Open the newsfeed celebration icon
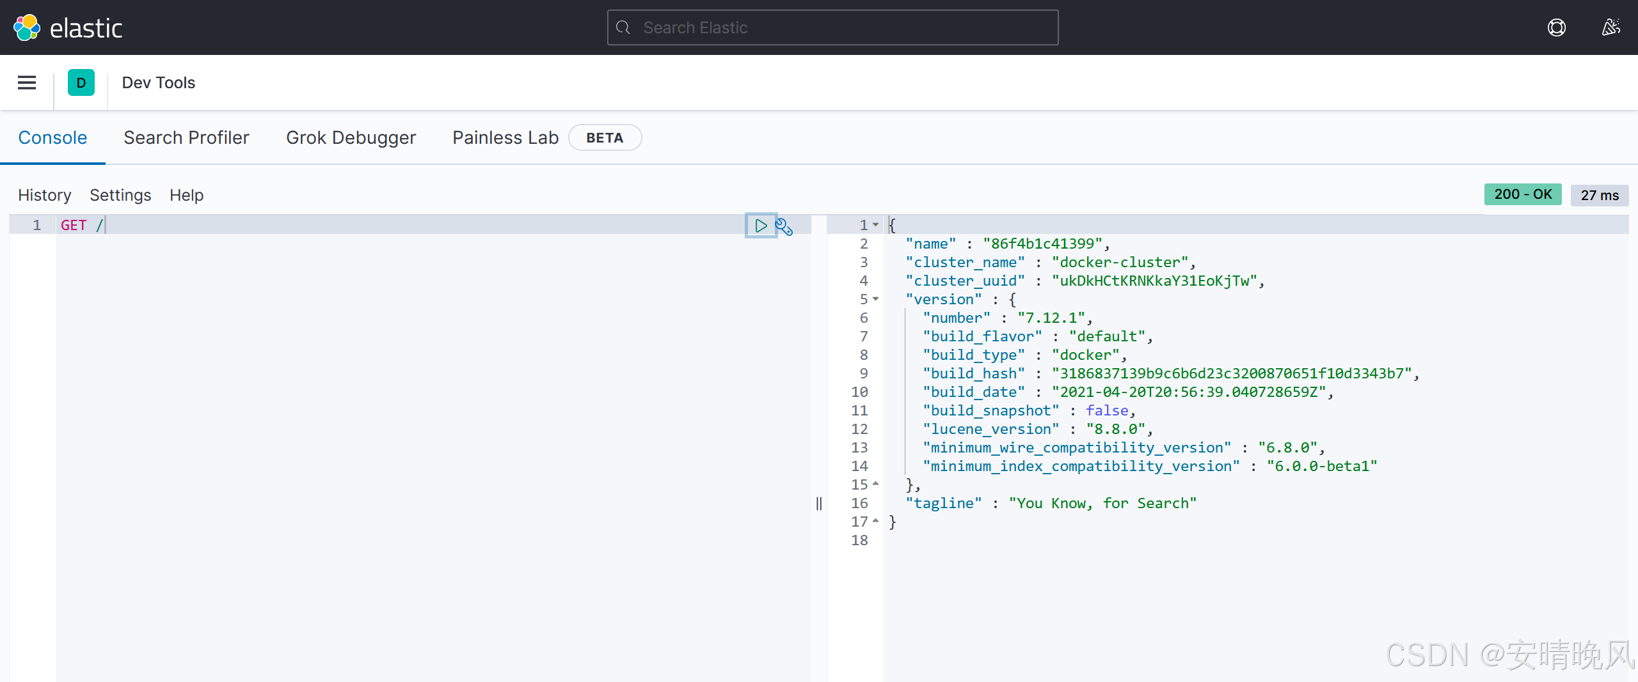Viewport: 1638px width, 682px height. (x=1610, y=27)
